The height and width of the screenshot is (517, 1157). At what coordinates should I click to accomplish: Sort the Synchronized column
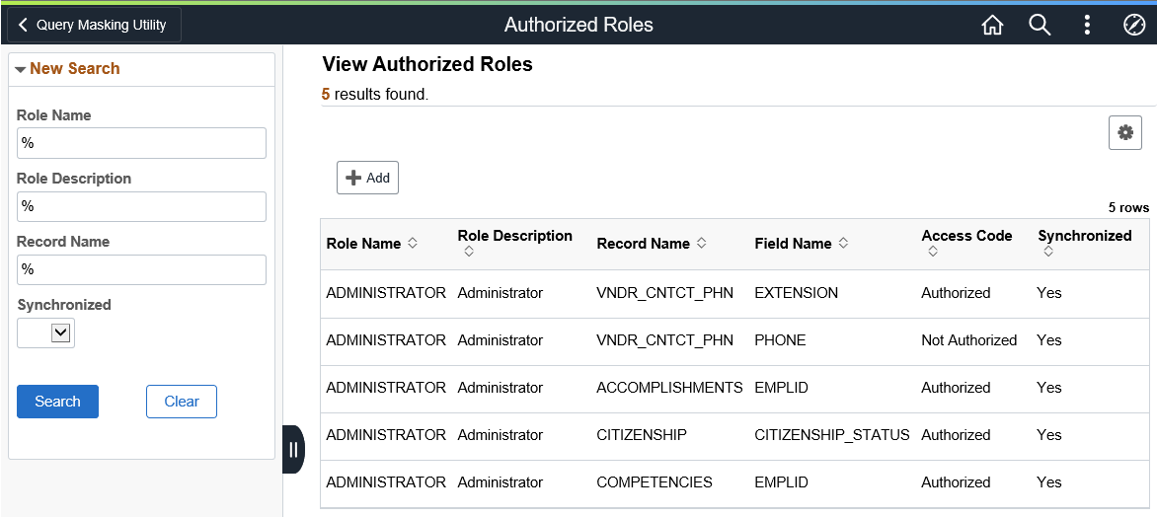pyautogui.click(x=1048, y=253)
